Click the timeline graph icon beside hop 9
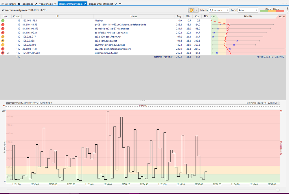289x194 pixels. [x=8, y=53]
